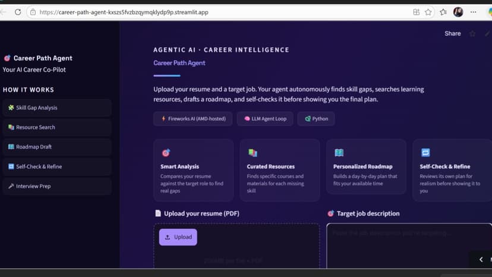The image size is (492, 277).
Task: Open the Smart Analysis card
Action: pos(193,170)
